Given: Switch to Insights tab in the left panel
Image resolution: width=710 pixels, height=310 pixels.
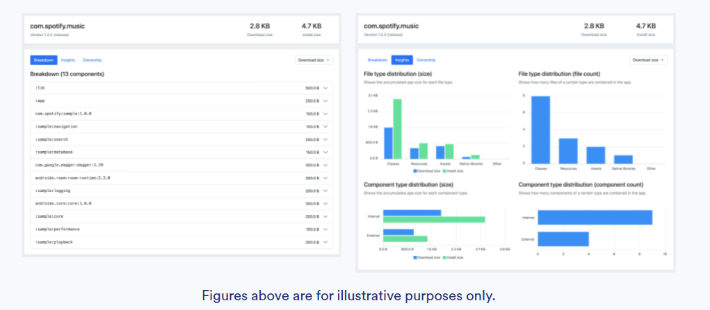Looking at the screenshot, I should click(x=68, y=60).
